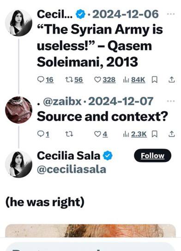View 2.3K views on @zaibx reply
This screenshot has width=181, height=251.
tap(135, 134)
